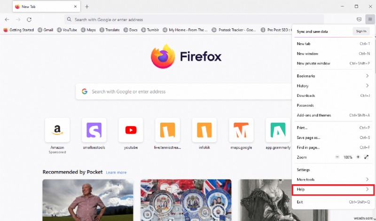Choose Exit from the menu
Image resolution: width=376 pixels, height=221 pixels.
click(333, 202)
